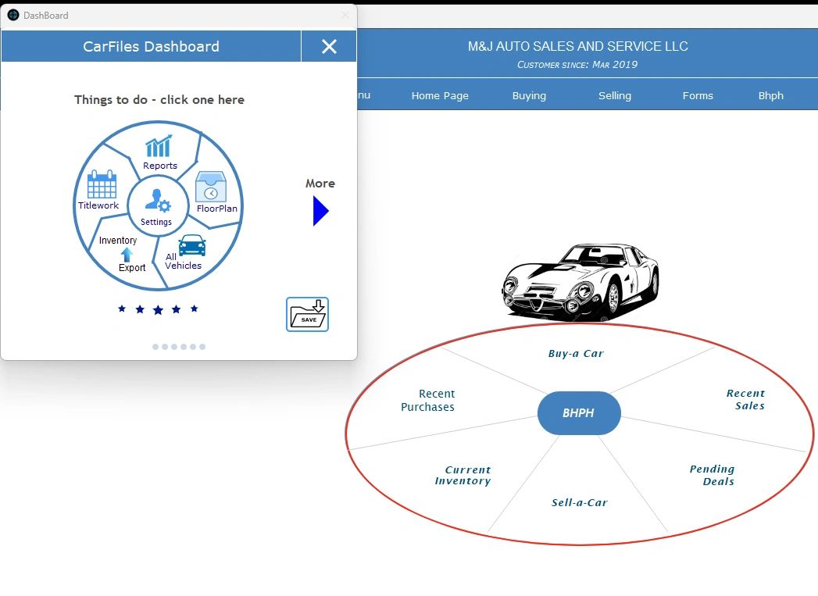Viewport: 818px width, 596px height.
Task: Open the Selling menu
Action: point(615,95)
